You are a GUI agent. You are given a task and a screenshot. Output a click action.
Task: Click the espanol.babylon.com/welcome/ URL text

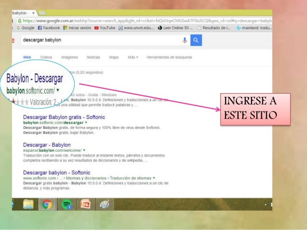(x=52, y=150)
